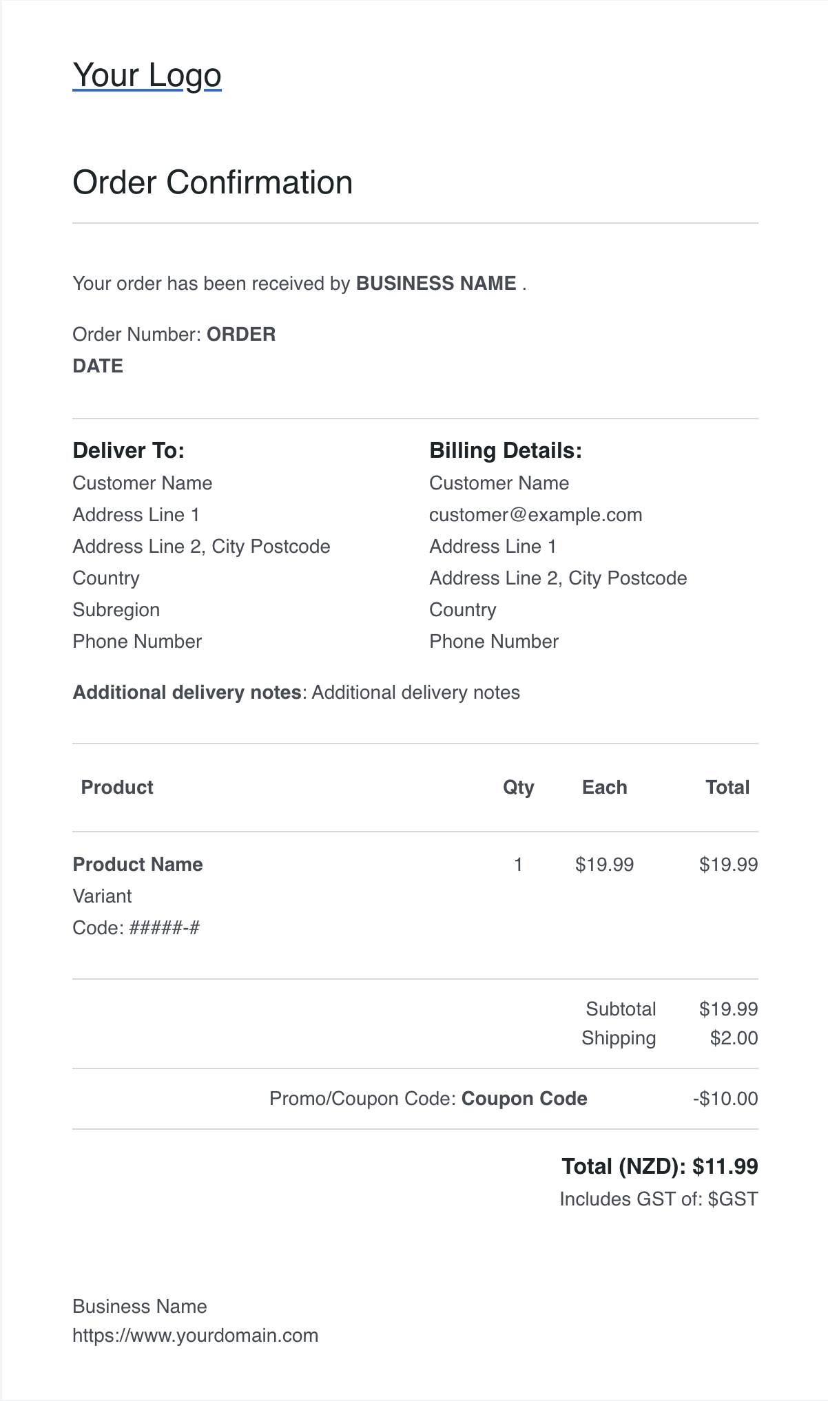
Task: Click the Product column header
Action: point(117,788)
